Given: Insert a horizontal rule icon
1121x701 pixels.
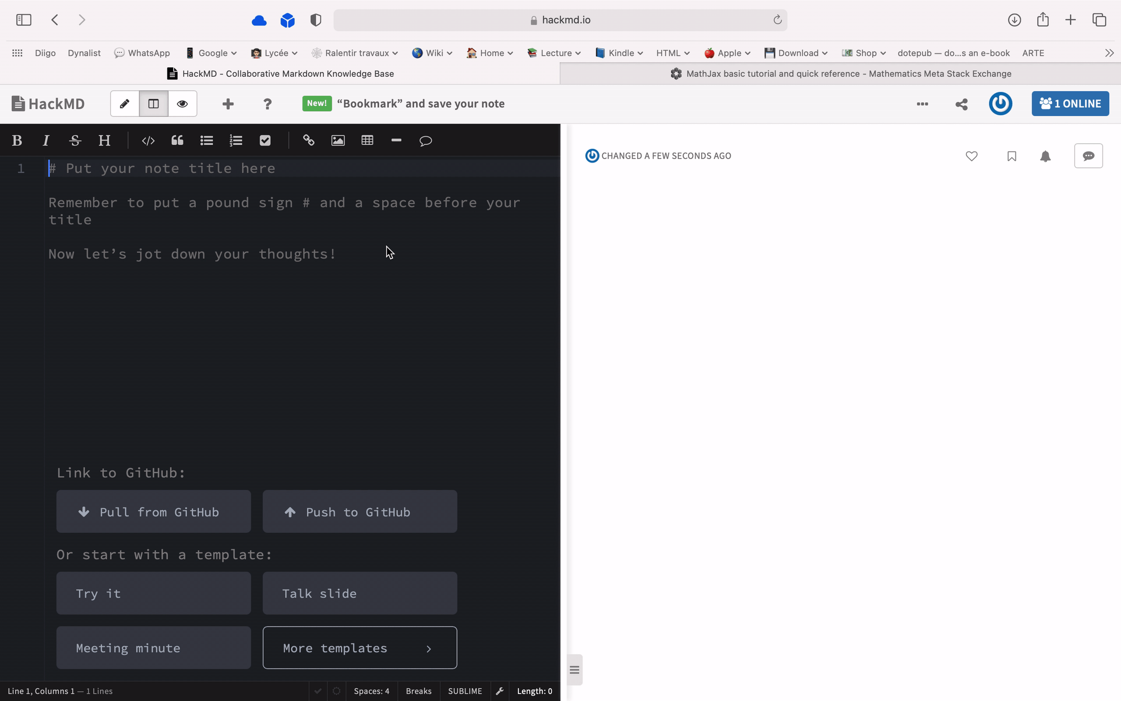Looking at the screenshot, I should 396,141.
